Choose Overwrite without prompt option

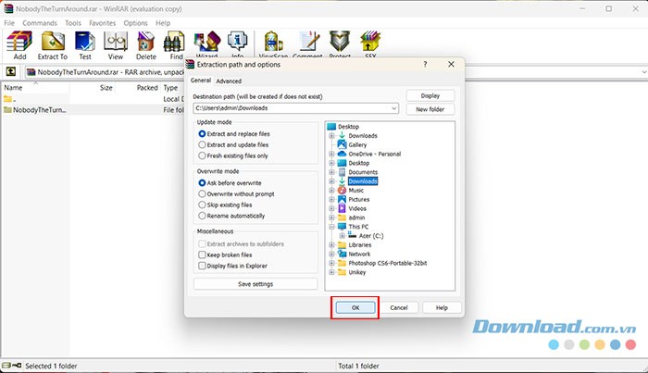pos(203,193)
